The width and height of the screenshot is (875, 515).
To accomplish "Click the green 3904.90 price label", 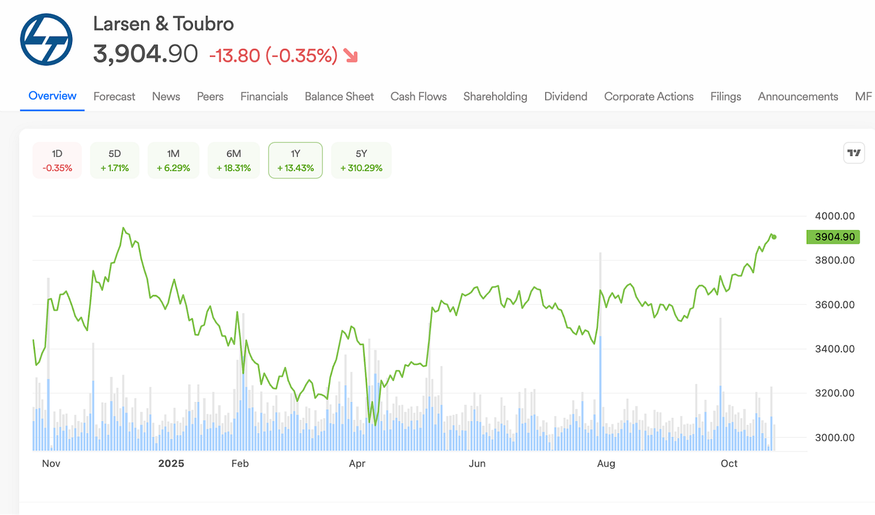I will (x=833, y=237).
